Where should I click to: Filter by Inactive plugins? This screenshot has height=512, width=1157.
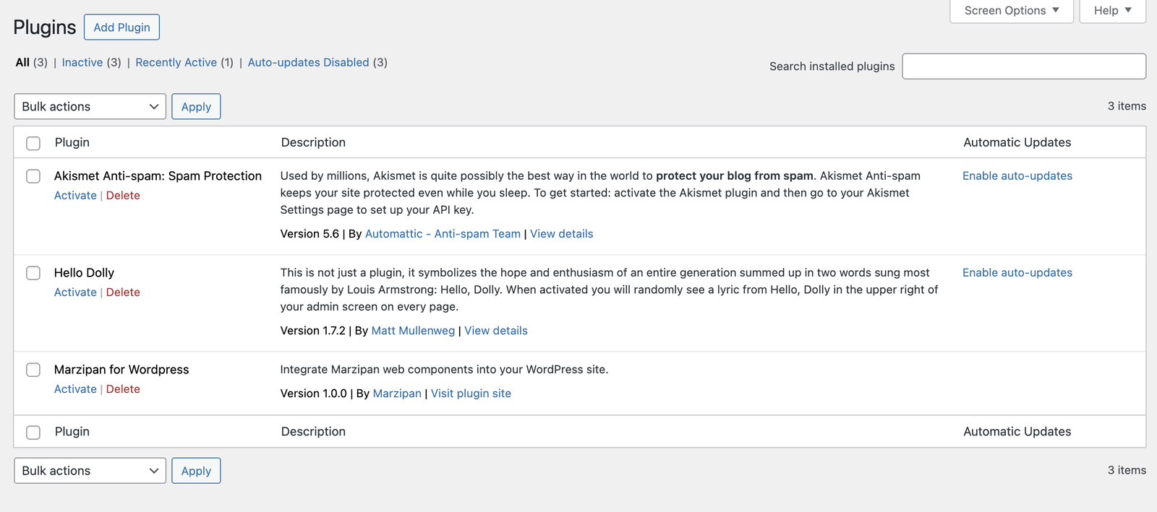[x=82, y=63]
